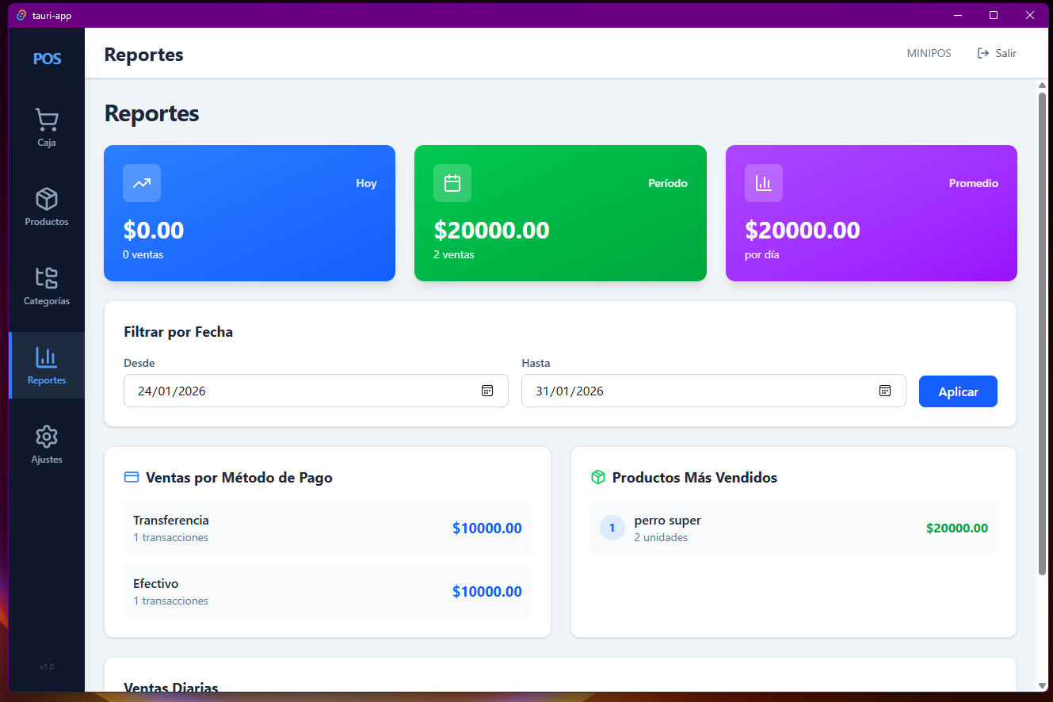Click the Reportes bar chart icon
The image size is (1053, 702).
click(47, 357)
